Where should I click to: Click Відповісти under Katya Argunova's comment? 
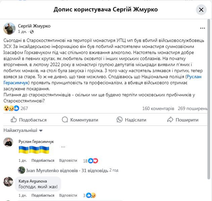coord(68,195)
